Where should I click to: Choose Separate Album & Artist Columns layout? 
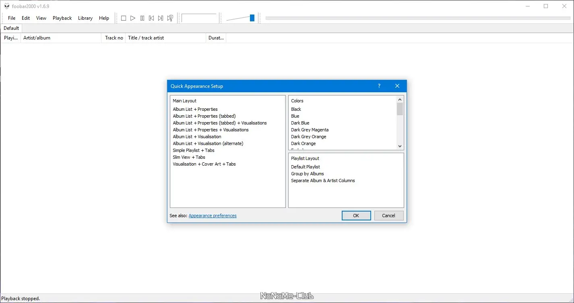[x=323, y=181]
